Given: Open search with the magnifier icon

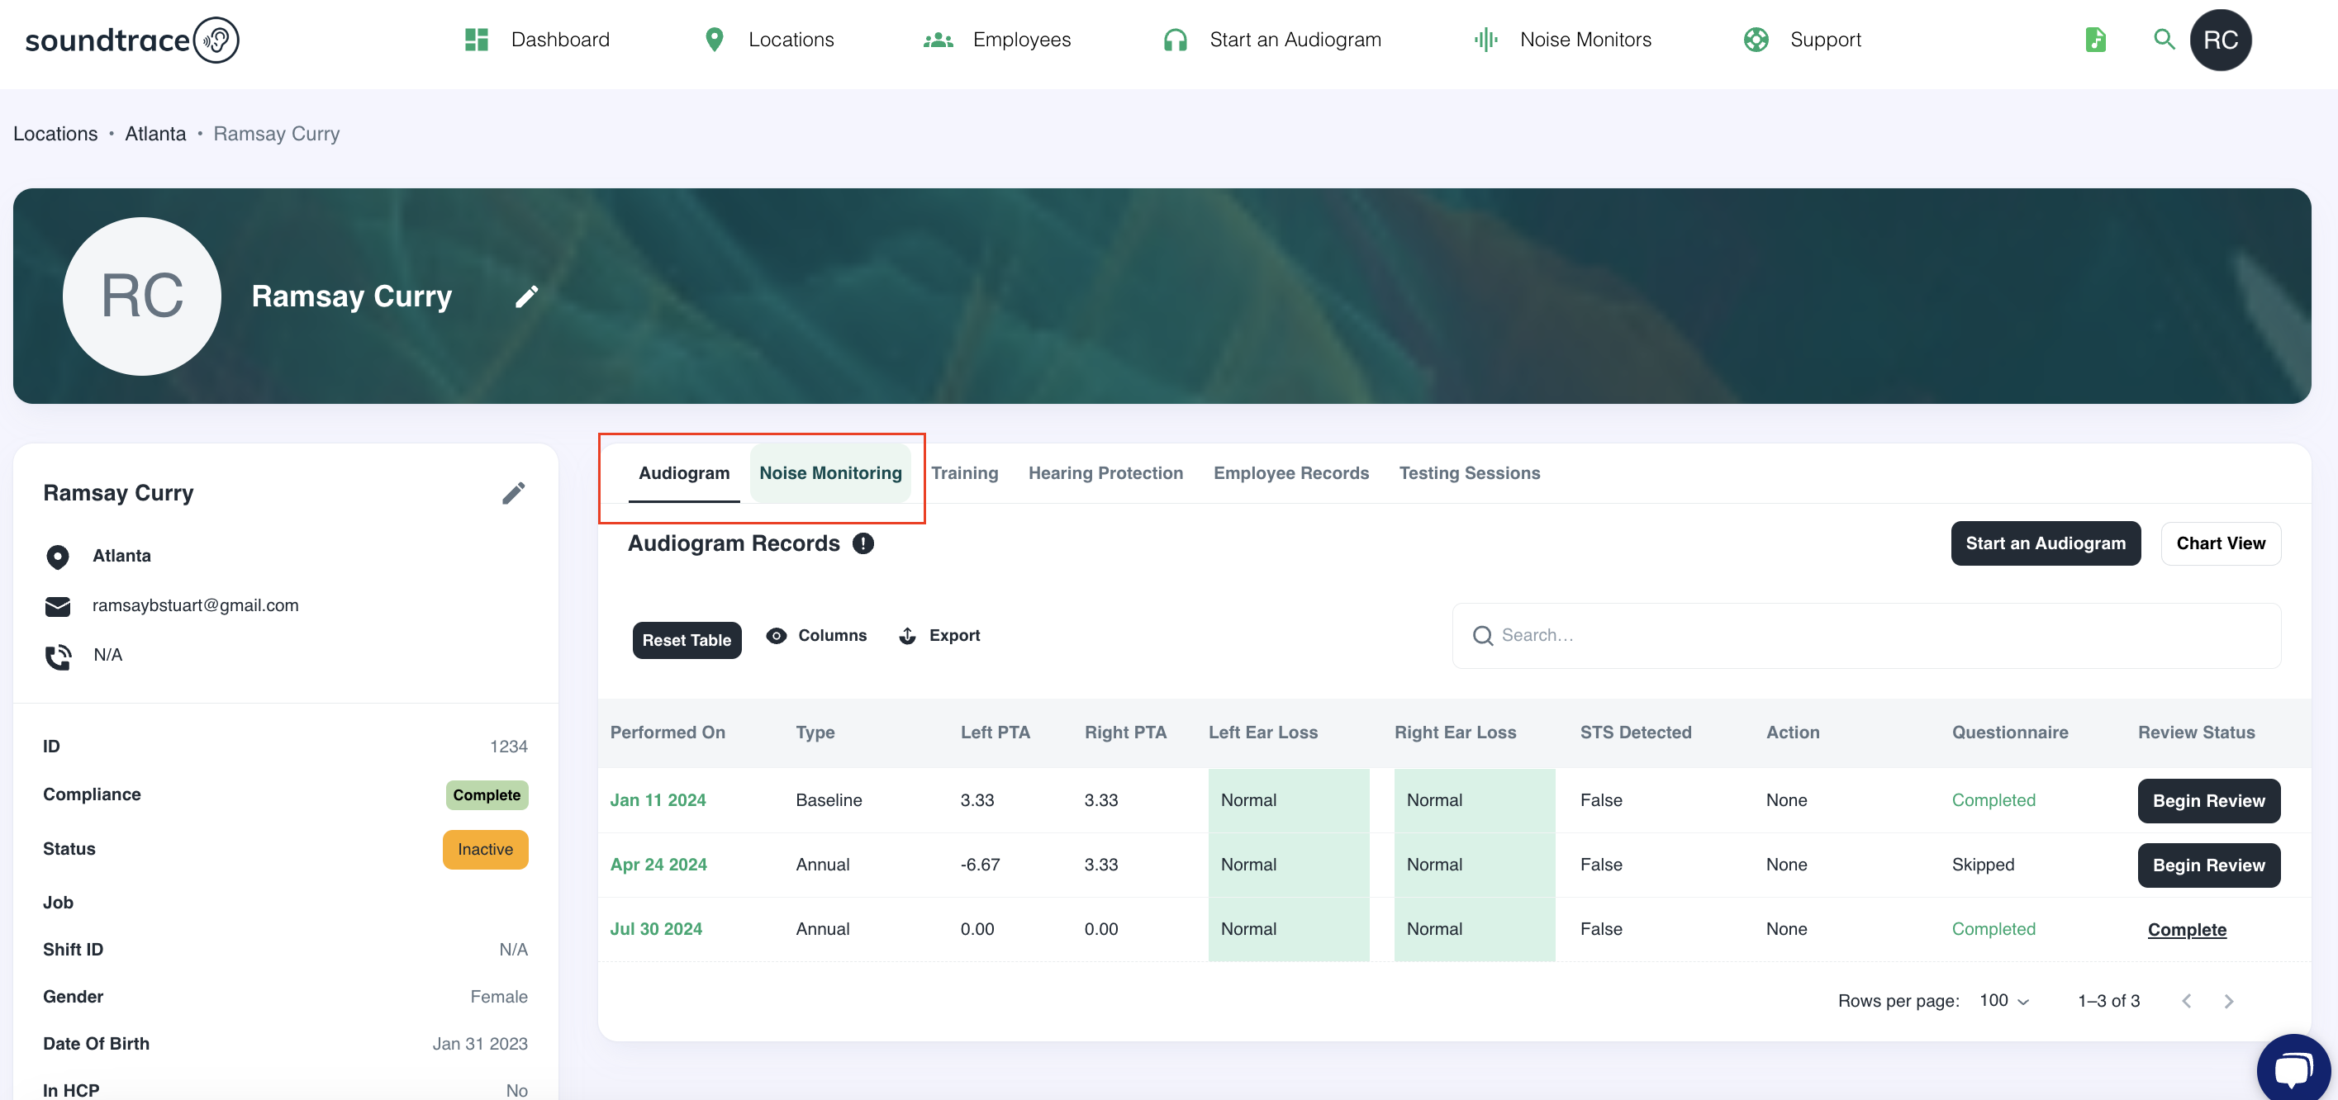Looking at the screenshot, I should coord(2164,40).
